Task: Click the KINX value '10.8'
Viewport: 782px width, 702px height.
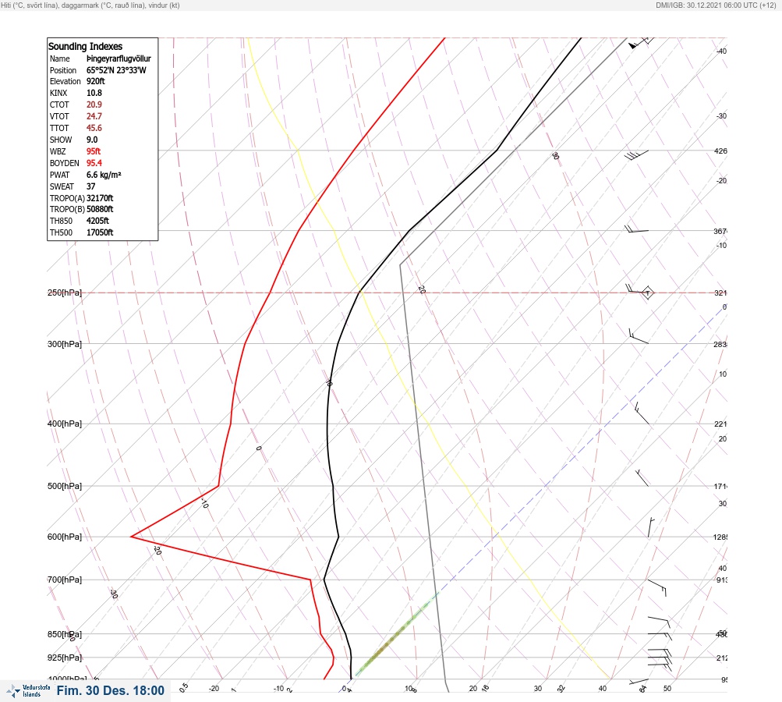Action: [94, 93]
